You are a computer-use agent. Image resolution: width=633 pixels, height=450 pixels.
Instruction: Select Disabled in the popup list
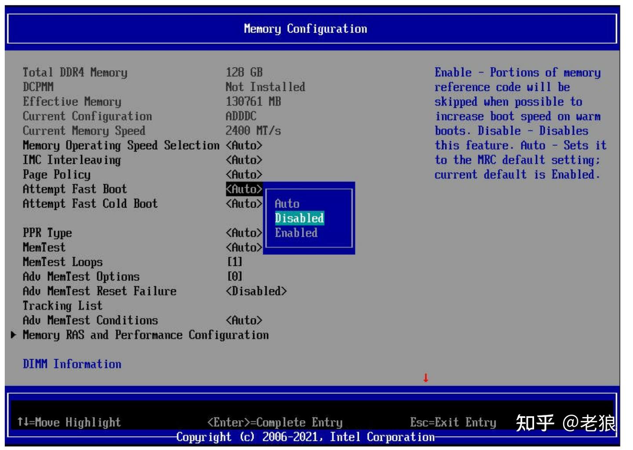coord(299,218)
